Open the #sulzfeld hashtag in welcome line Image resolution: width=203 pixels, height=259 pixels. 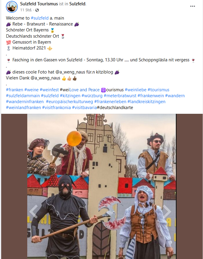(40, 18)
